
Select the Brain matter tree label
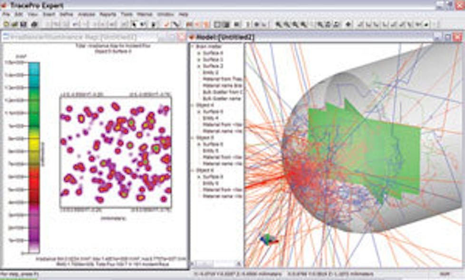pos(209,47)
